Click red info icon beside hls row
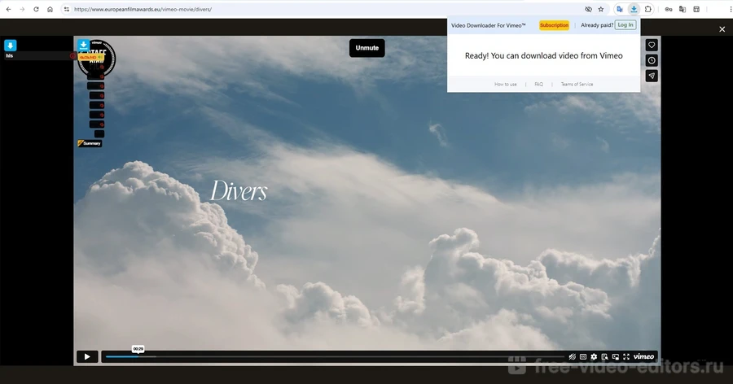The image size is (733, 384). 72,56
